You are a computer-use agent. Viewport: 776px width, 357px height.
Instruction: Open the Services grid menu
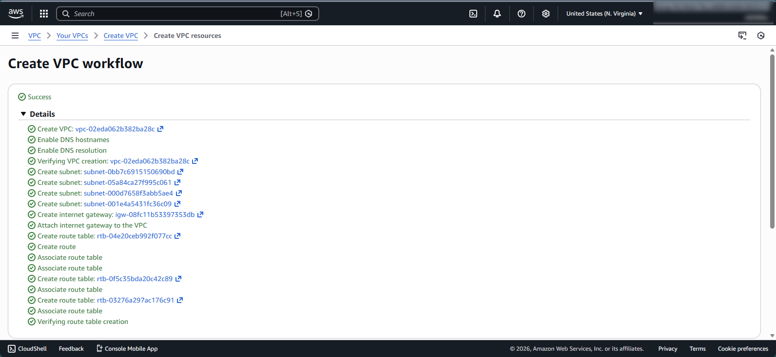[44, 14]
